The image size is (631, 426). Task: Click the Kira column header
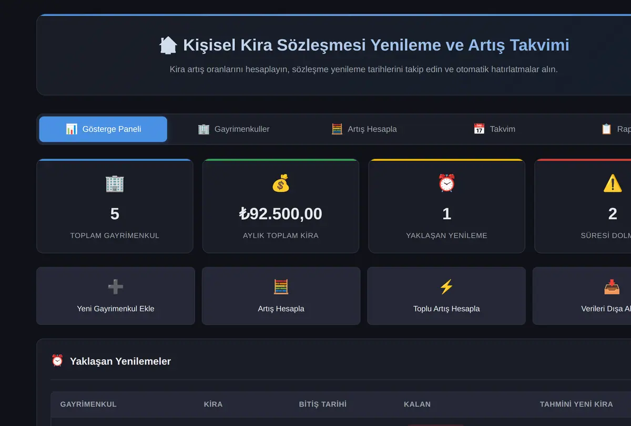point(213,404)
